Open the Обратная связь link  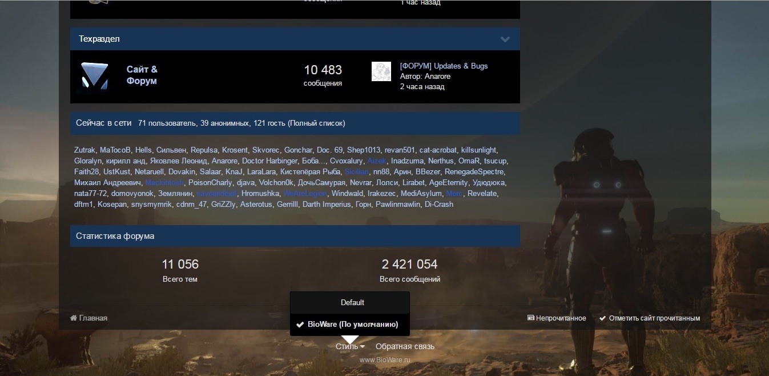pos(405,346)
